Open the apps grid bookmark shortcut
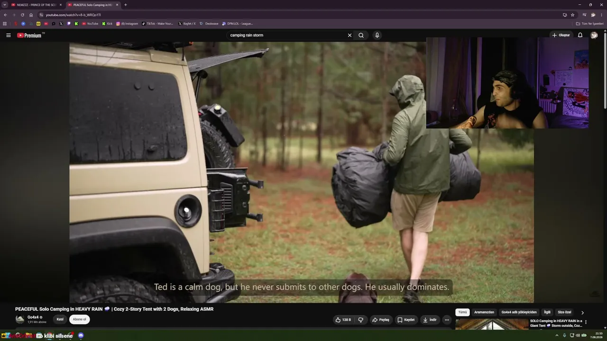607x341 pixels. click(x=5, y=23)
